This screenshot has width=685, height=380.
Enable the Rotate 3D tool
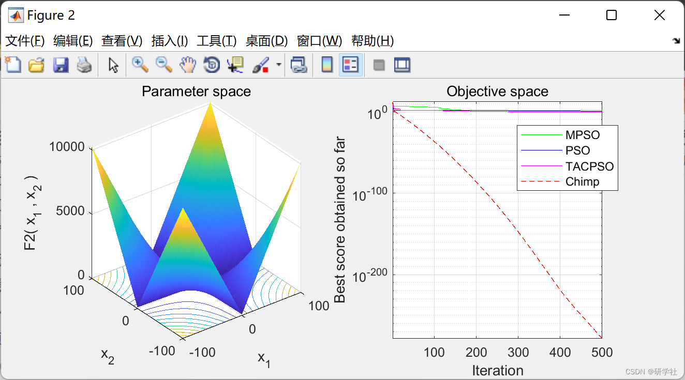[x=212, y=65]
